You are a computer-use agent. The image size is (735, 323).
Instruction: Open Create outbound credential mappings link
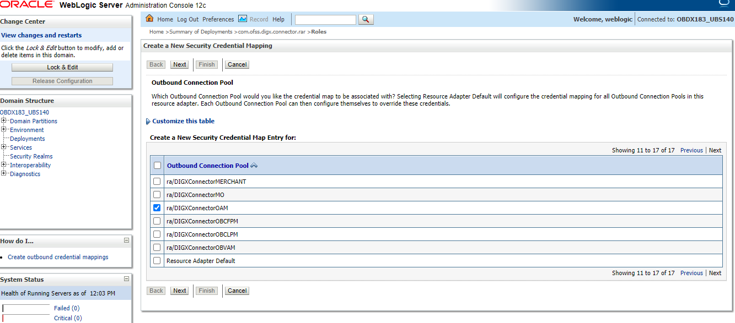(58, 257)
